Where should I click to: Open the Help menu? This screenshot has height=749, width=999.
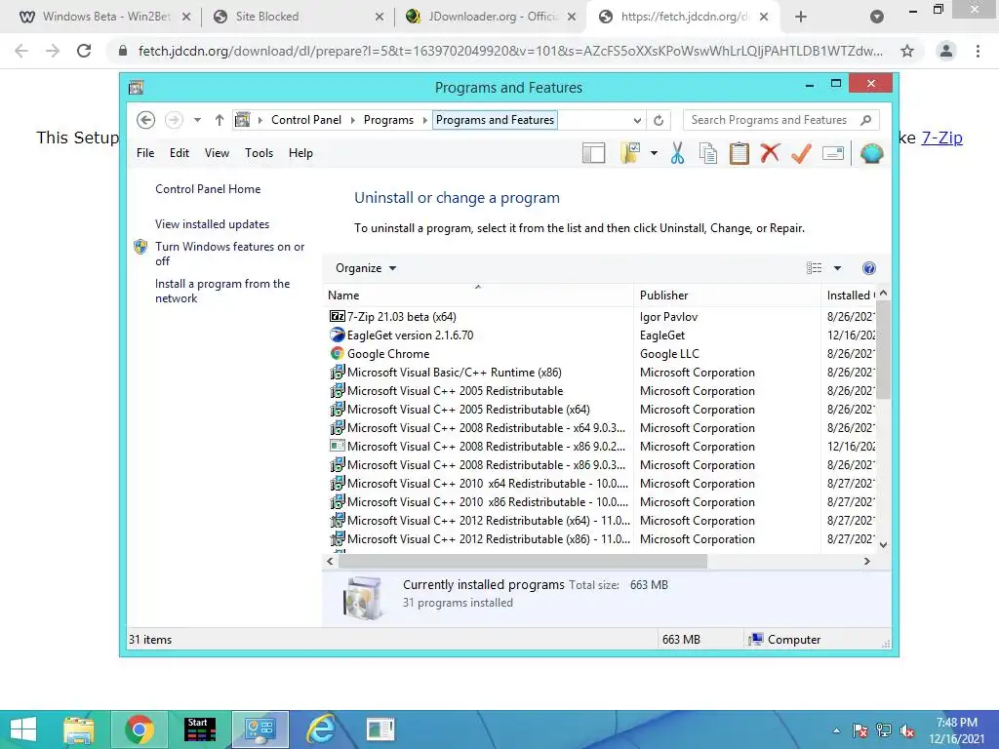point(300,153)
